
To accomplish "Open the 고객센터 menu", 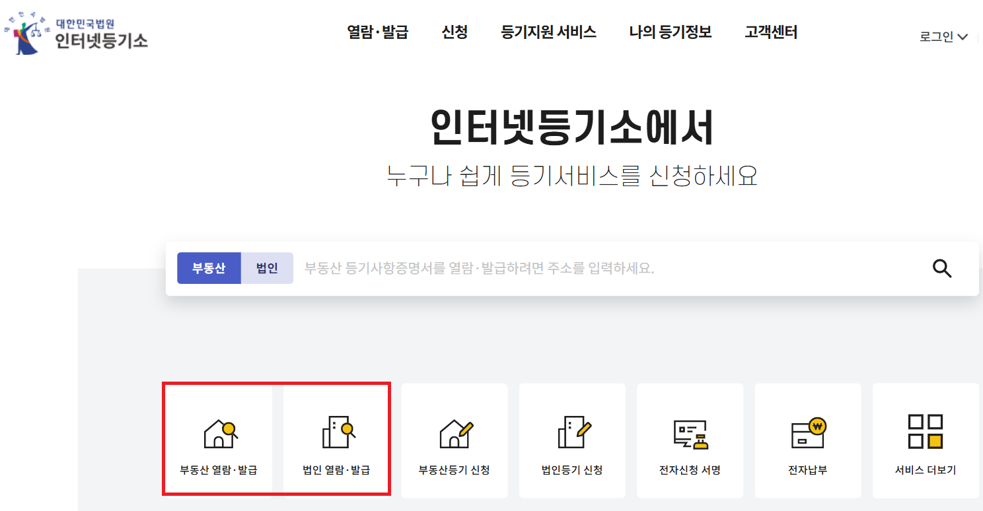I will coord(771,32).
